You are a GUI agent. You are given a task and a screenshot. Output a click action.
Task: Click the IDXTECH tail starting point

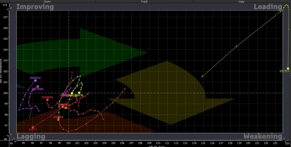pyautogui.click(x=202, y=76)
